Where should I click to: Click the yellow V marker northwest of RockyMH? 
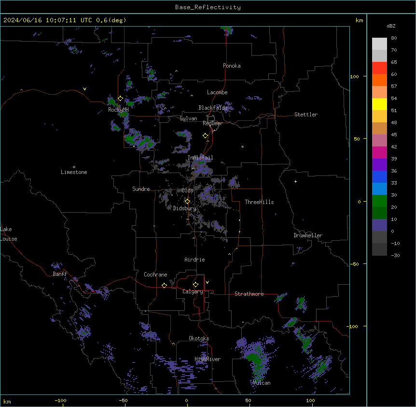(x=84, y=89)
